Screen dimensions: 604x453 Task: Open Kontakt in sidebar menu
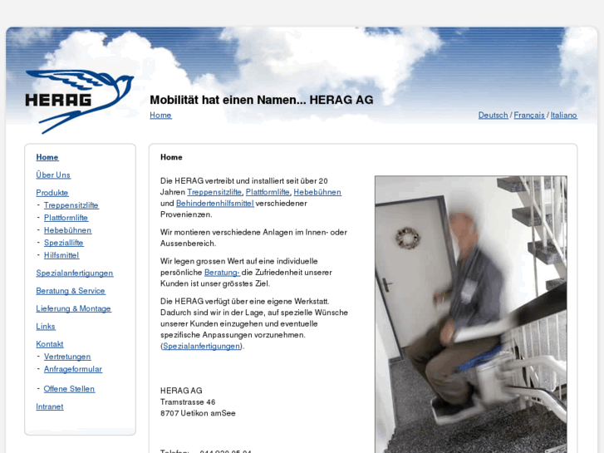pyautogui.click(x=50, y=344)
